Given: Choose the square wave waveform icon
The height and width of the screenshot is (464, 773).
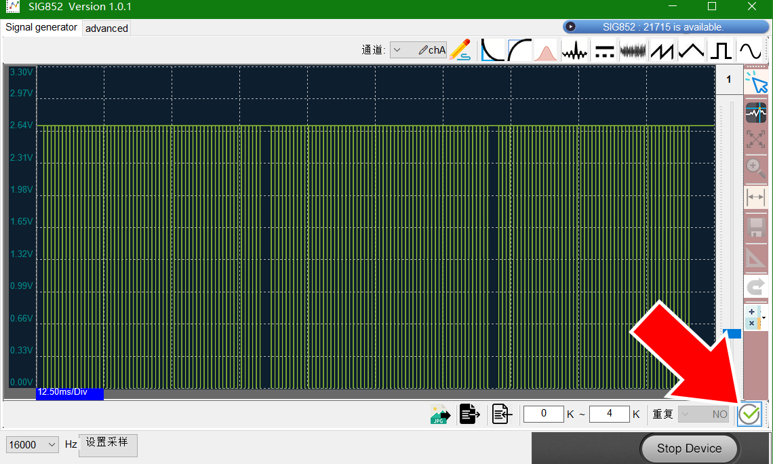Looking at the screenshot, I should point(721,50).
